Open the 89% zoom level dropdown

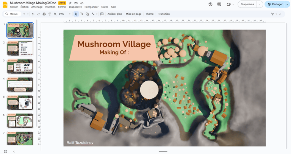70,14
